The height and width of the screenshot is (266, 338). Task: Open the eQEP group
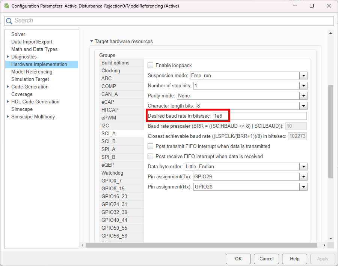(x=122, y=165)
